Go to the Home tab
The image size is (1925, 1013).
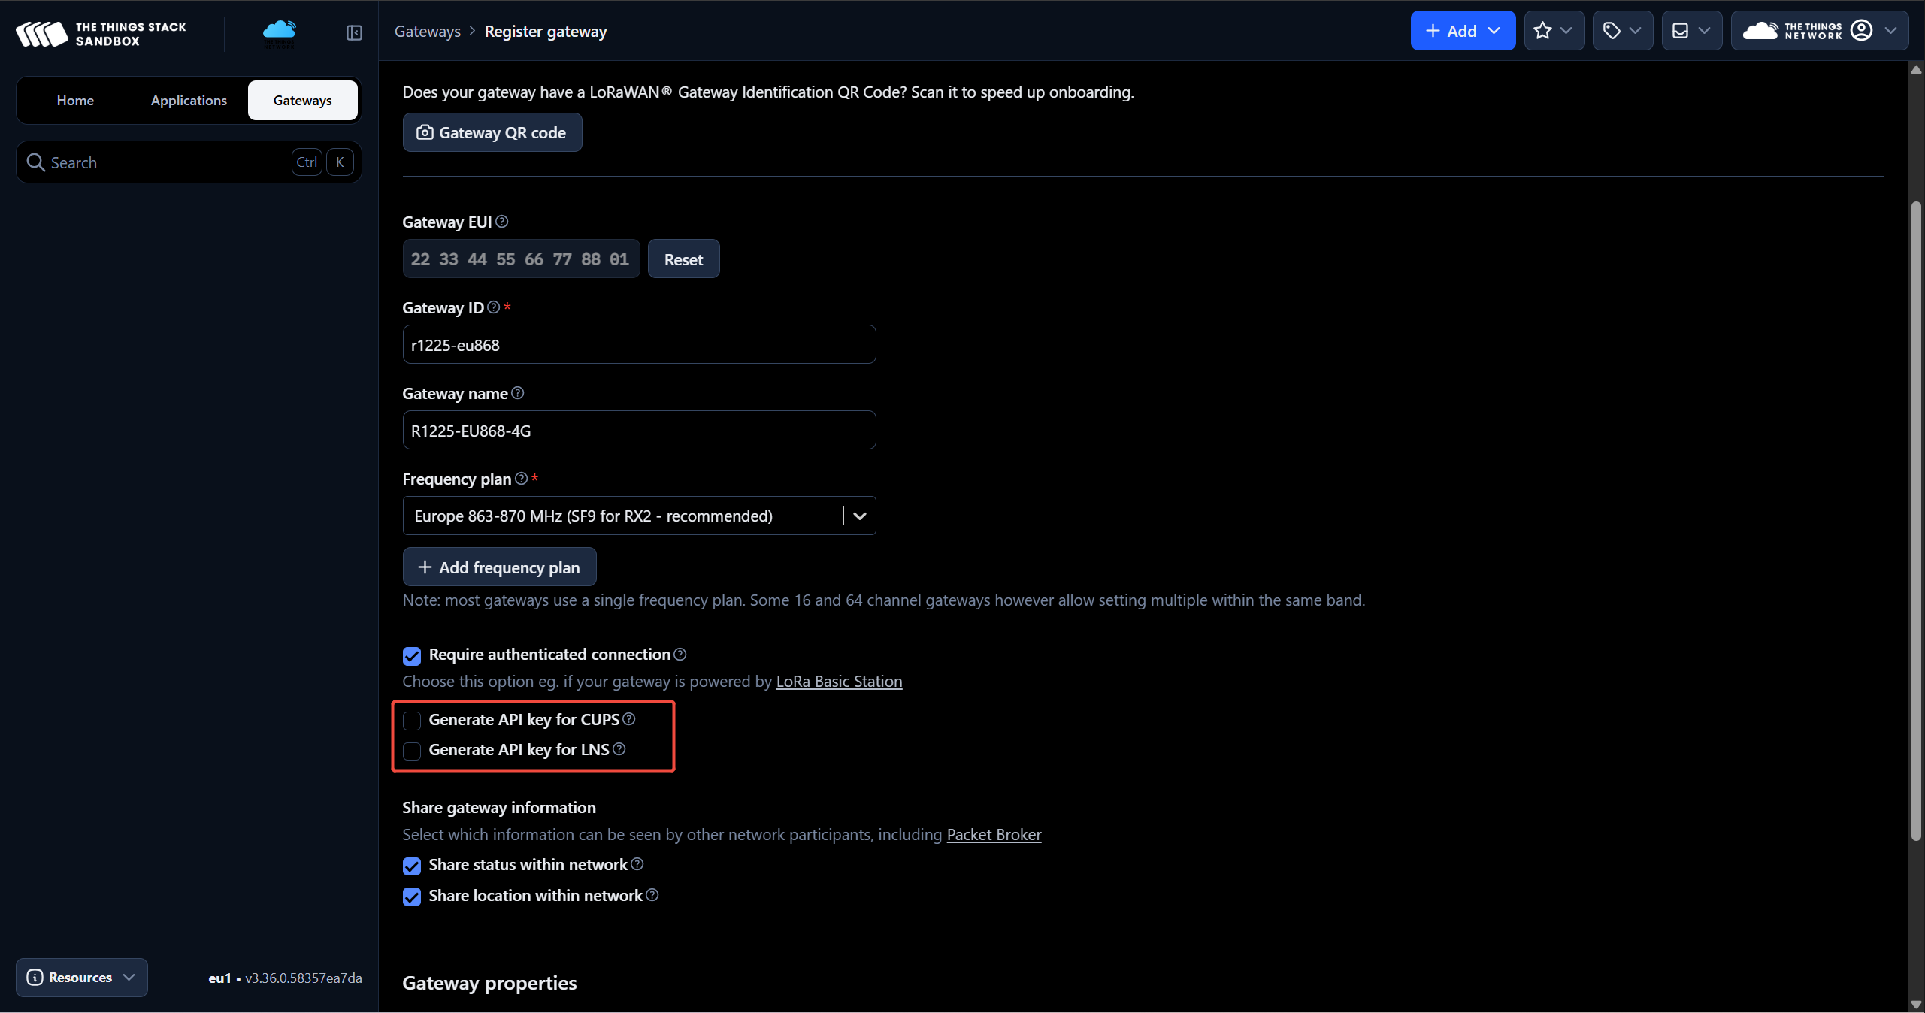[x=75, y=101]
